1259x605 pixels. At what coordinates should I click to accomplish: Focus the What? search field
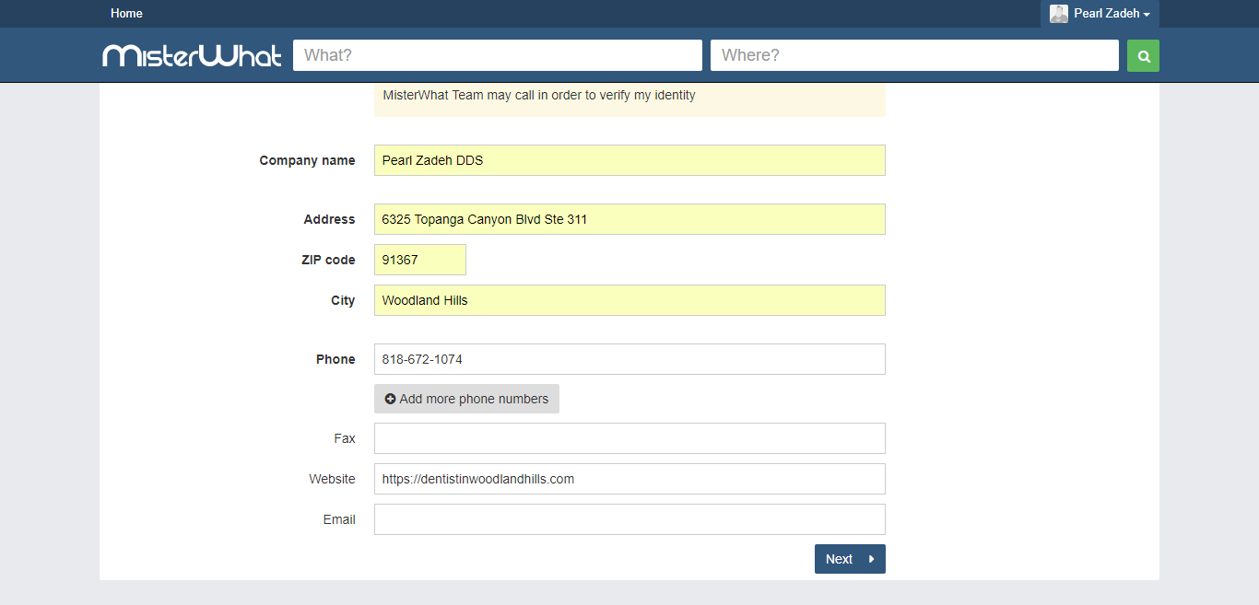click(498, 55)
